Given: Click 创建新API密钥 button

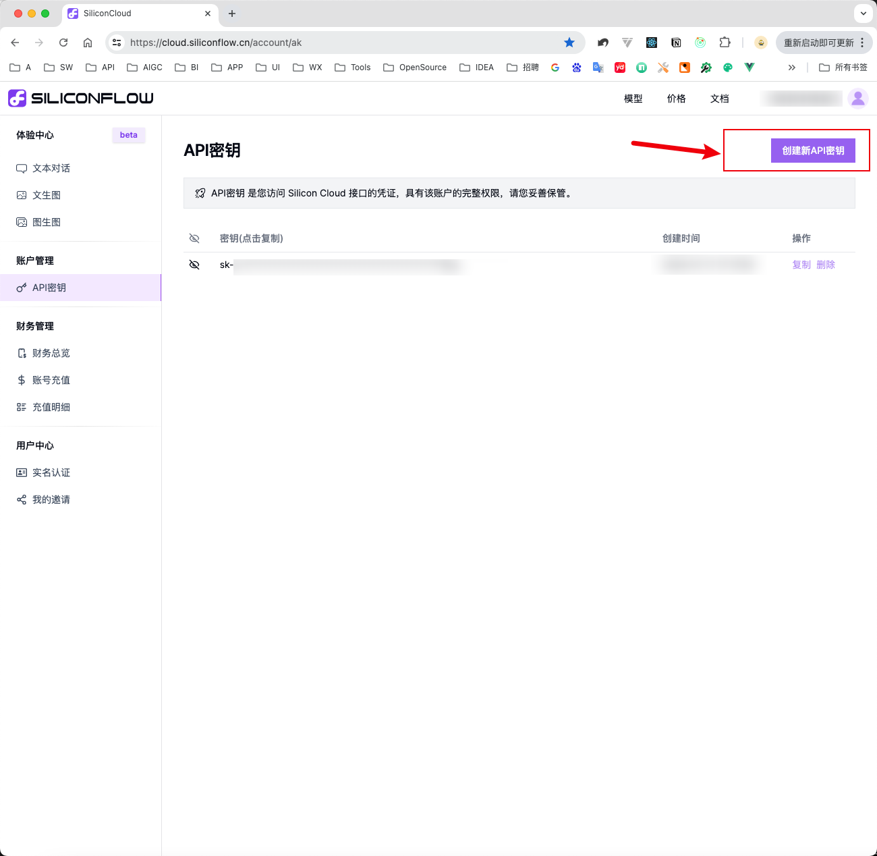Looking at the screenshot, I should tap(813, 151).
